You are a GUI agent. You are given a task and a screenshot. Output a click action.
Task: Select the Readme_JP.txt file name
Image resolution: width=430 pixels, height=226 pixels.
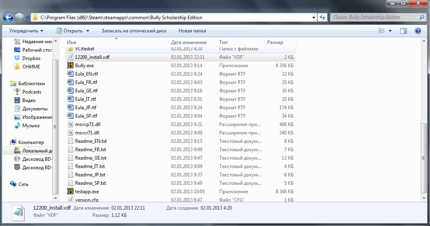90,175
